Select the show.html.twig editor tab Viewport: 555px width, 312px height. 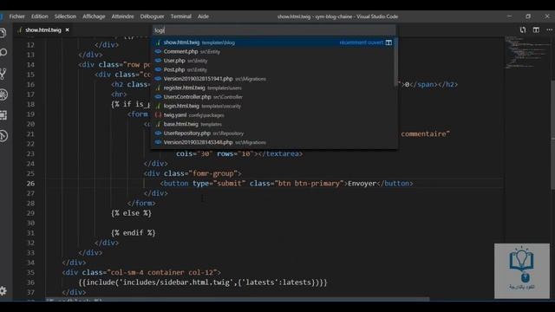pyautogui.click(x=43, y=30)
